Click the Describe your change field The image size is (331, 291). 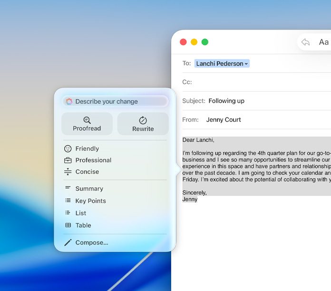point(115,101)
